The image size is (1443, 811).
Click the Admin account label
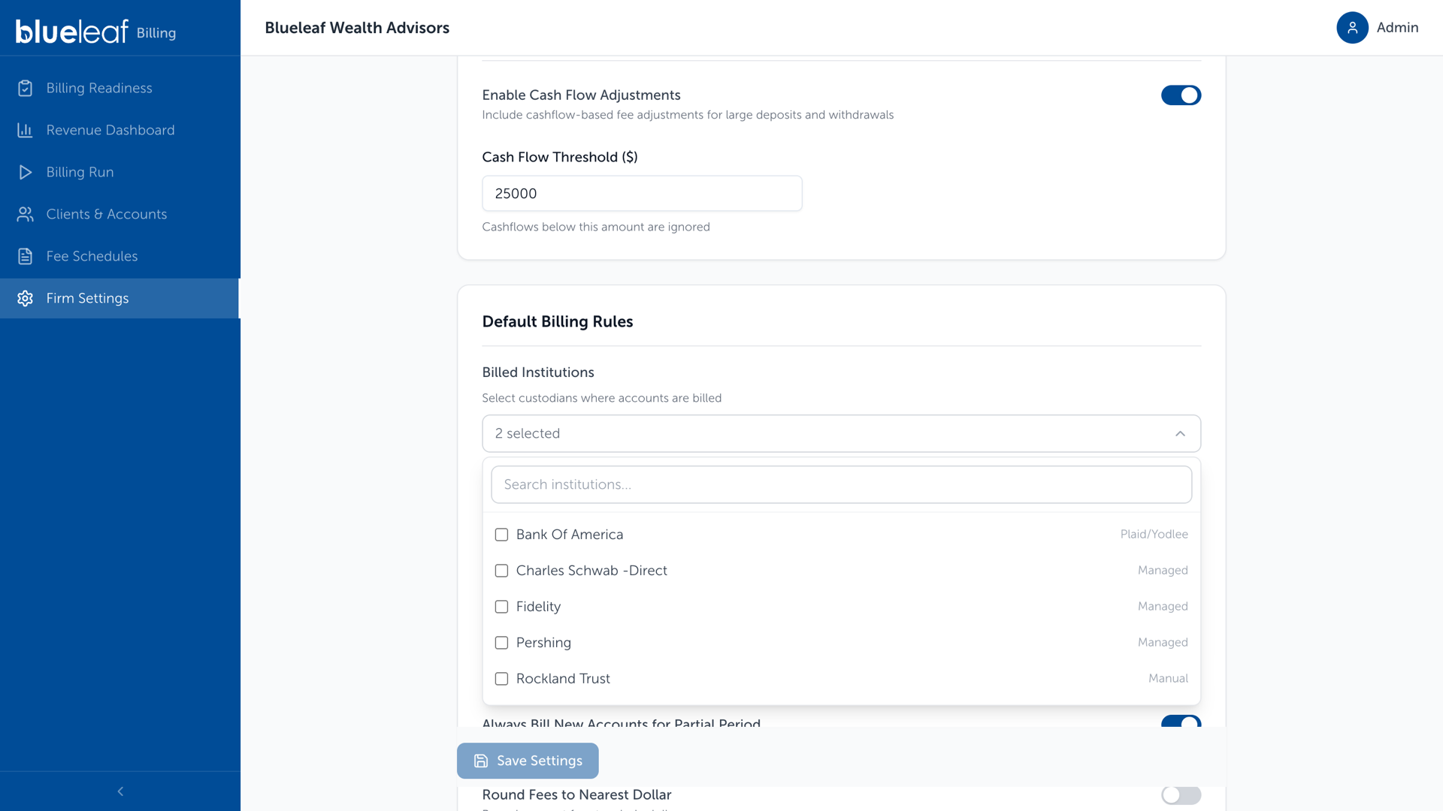1397,28
